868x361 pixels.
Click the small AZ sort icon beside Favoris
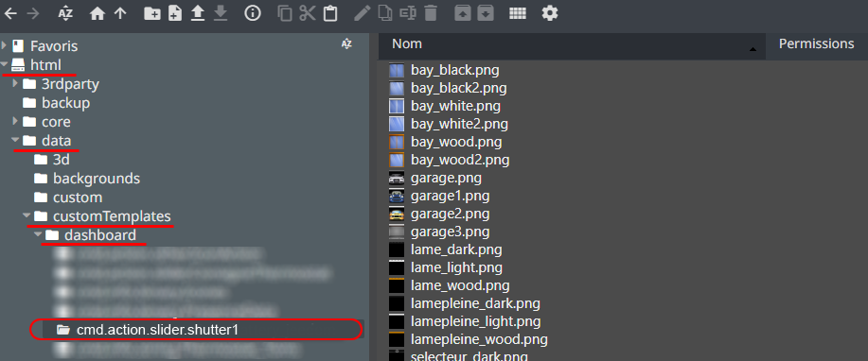pyautogui.click(x=346, y=44)
